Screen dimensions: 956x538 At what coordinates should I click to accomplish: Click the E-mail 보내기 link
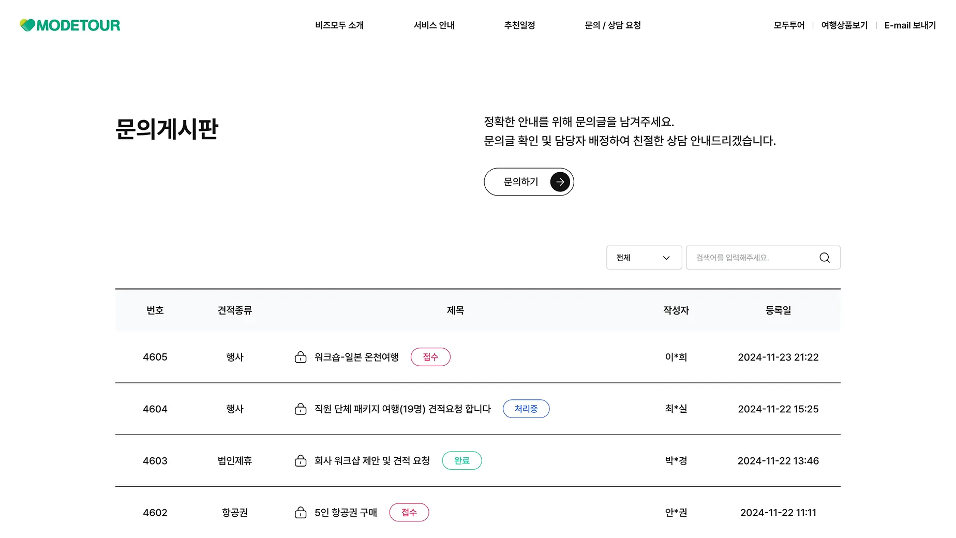pyautogui.click(x=910, y=25)
